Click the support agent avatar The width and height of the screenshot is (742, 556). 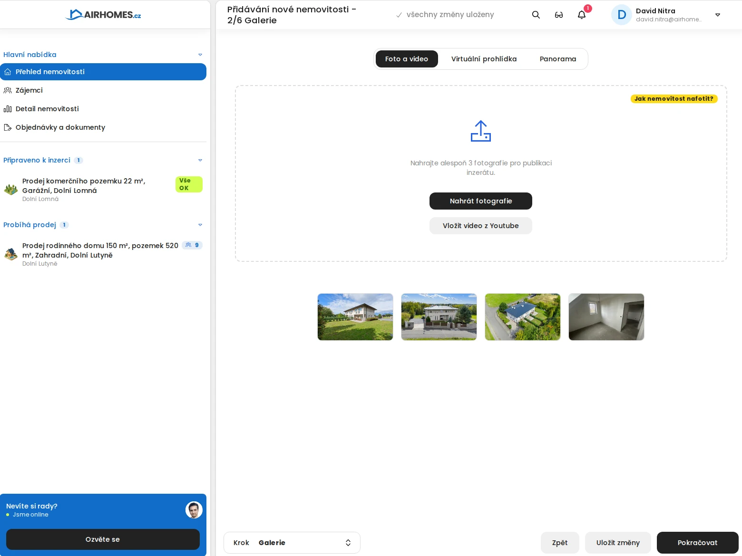click(x=194, y=510)
